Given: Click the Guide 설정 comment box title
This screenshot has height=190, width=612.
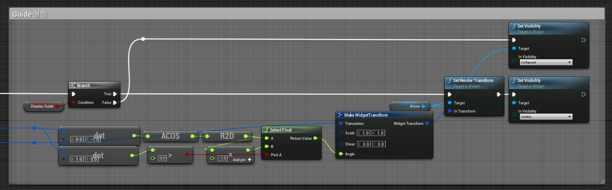Looking at the screenshot, I should tap(30, 14).
